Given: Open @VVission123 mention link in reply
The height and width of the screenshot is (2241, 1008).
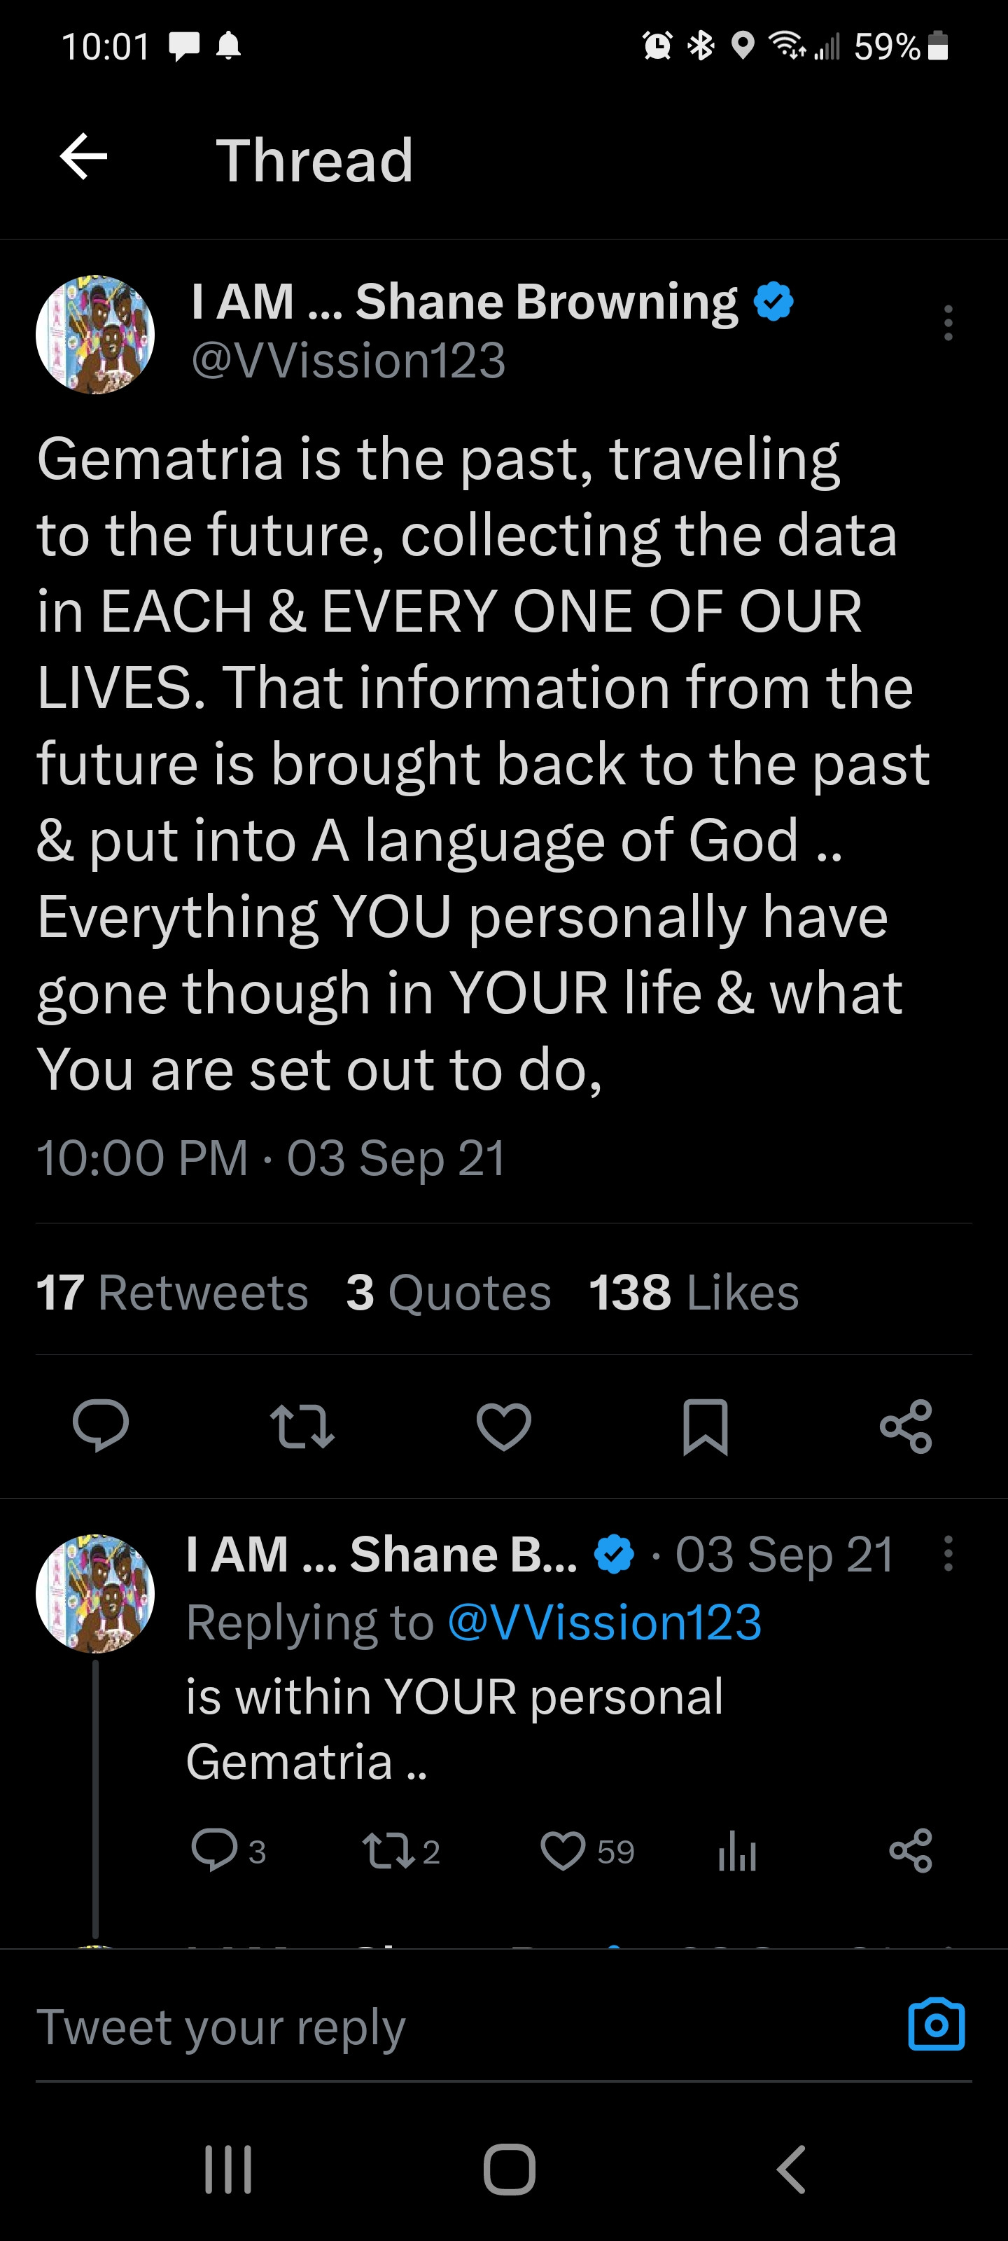Looking at the screenshot, I should tap(605, 1623).
